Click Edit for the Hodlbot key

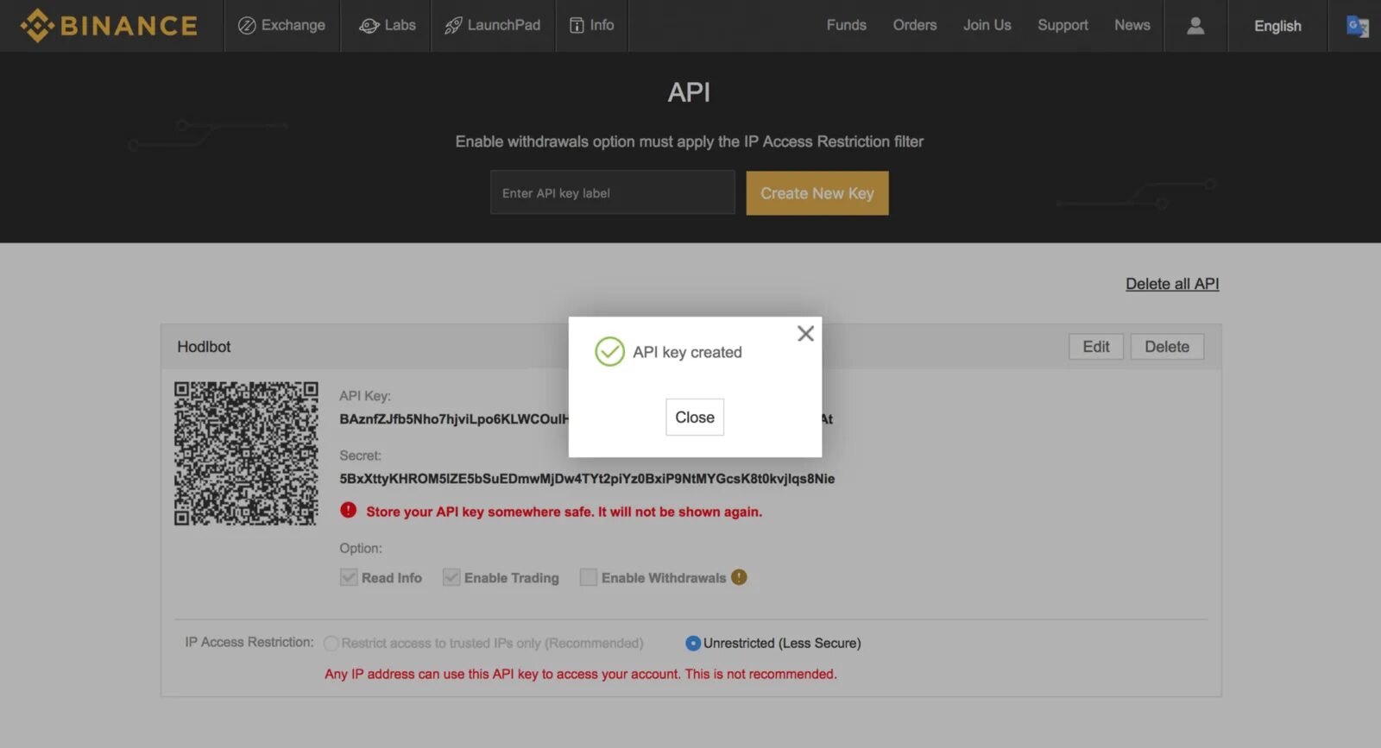[x=1096, y=347]
